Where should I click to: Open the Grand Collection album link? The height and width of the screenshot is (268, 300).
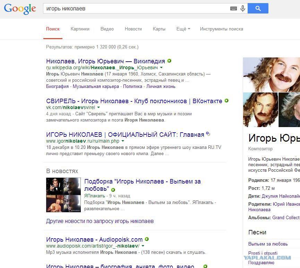286,217
